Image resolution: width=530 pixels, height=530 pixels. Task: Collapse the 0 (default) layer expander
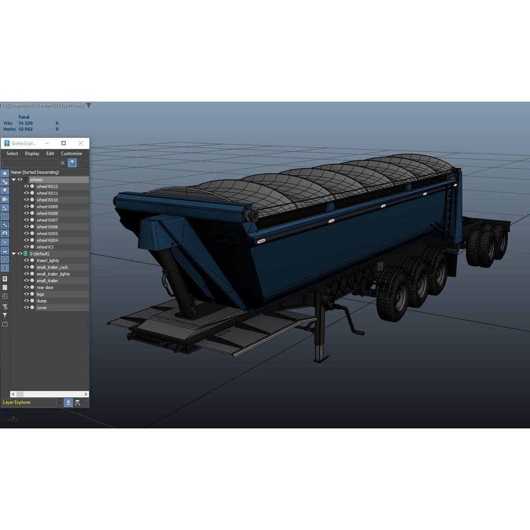[13, 254]
